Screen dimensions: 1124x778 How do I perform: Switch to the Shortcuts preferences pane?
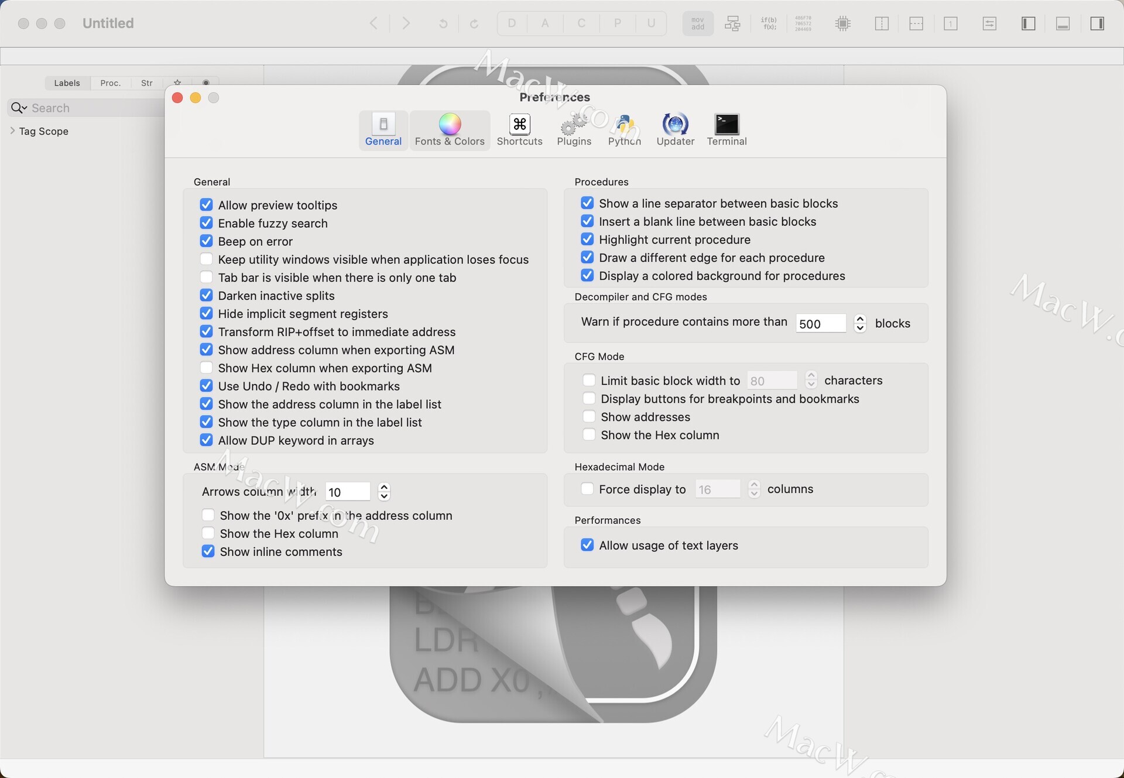click(x=519, y=130)
